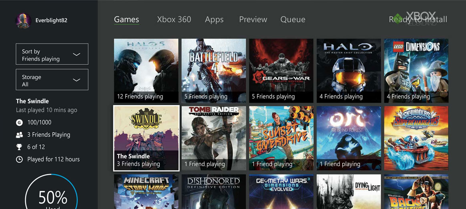The width and height of the screenshot is (466, 209).
Task: Choose Ori and the Blind Forest tile
Action: tap(349, 138)
